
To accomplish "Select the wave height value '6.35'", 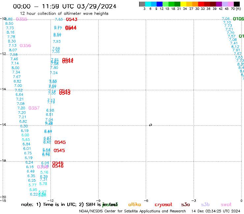I will pos(31,176).
